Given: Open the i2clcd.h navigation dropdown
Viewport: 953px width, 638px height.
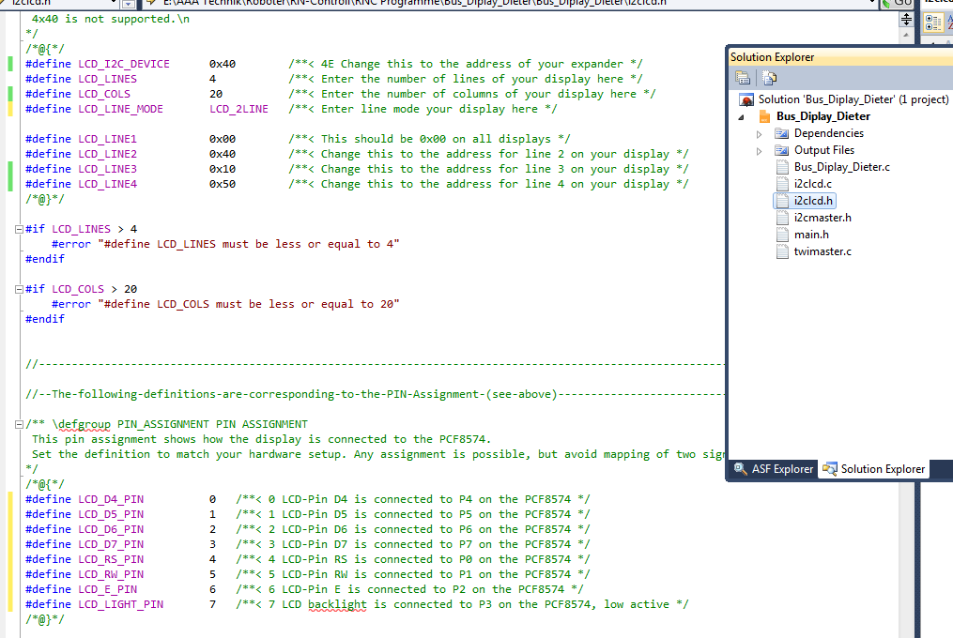Looking at the screenshot, I should click(x=114, y=3).
